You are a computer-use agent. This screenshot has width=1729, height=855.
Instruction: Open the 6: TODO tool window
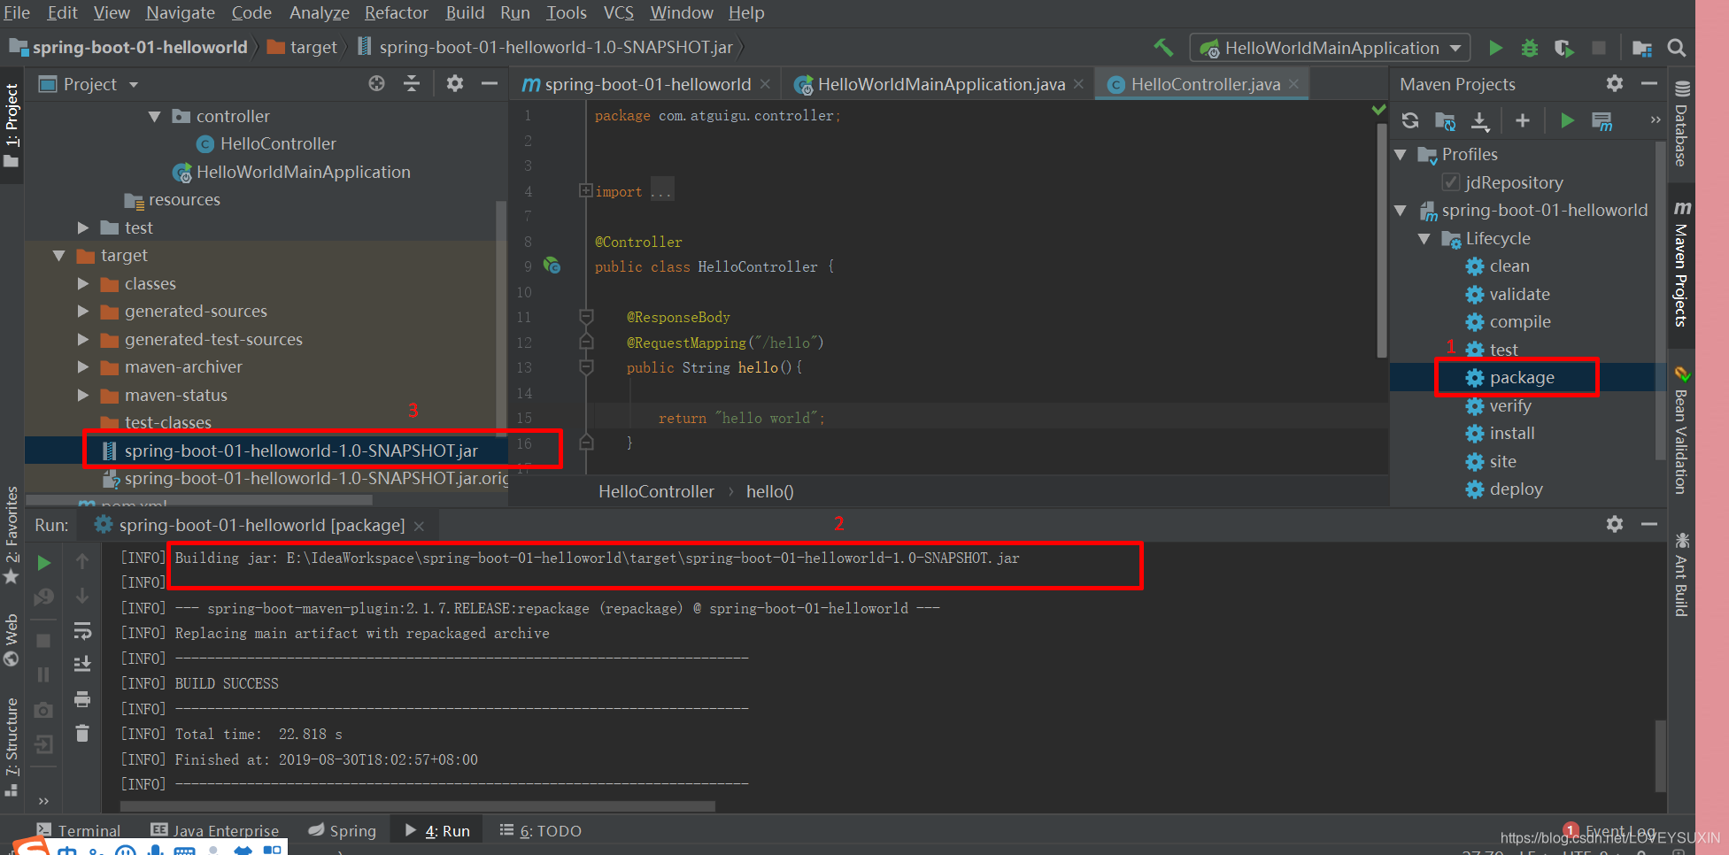click(x=540, y=831)
